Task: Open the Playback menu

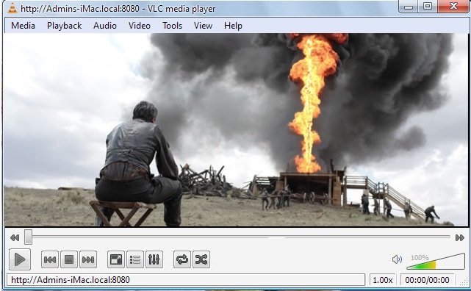Action: click(x=64, y=26)
